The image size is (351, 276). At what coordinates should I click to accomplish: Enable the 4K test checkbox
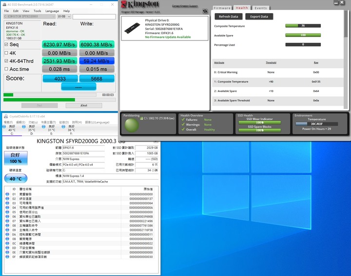6,53
